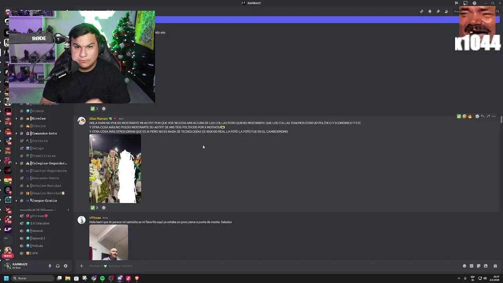Open user settings gear icon
503x283 pixels.
point(66,266)
